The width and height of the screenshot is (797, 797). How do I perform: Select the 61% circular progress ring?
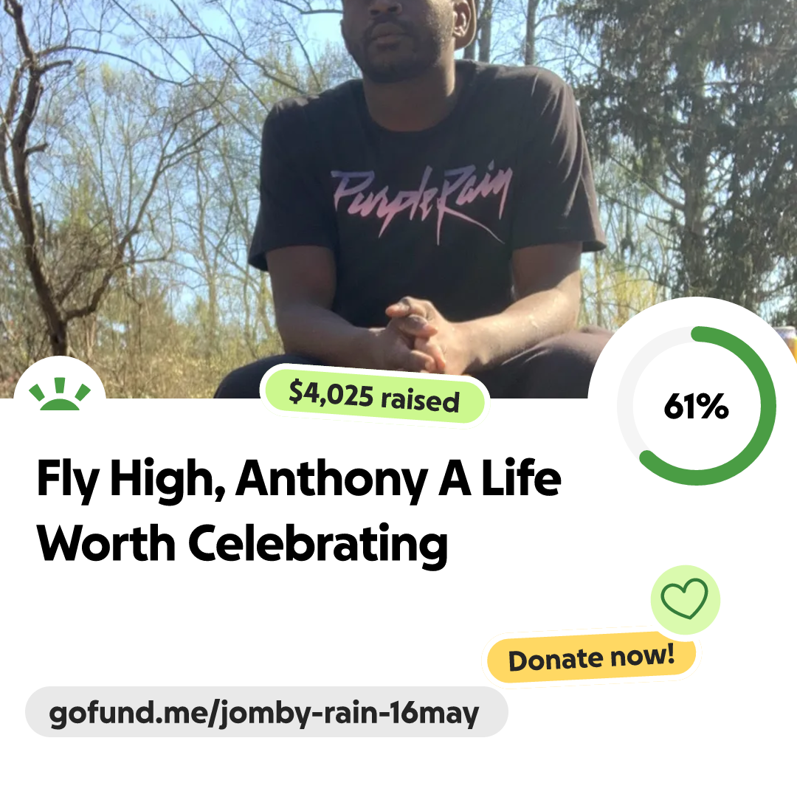coord(697,406)
